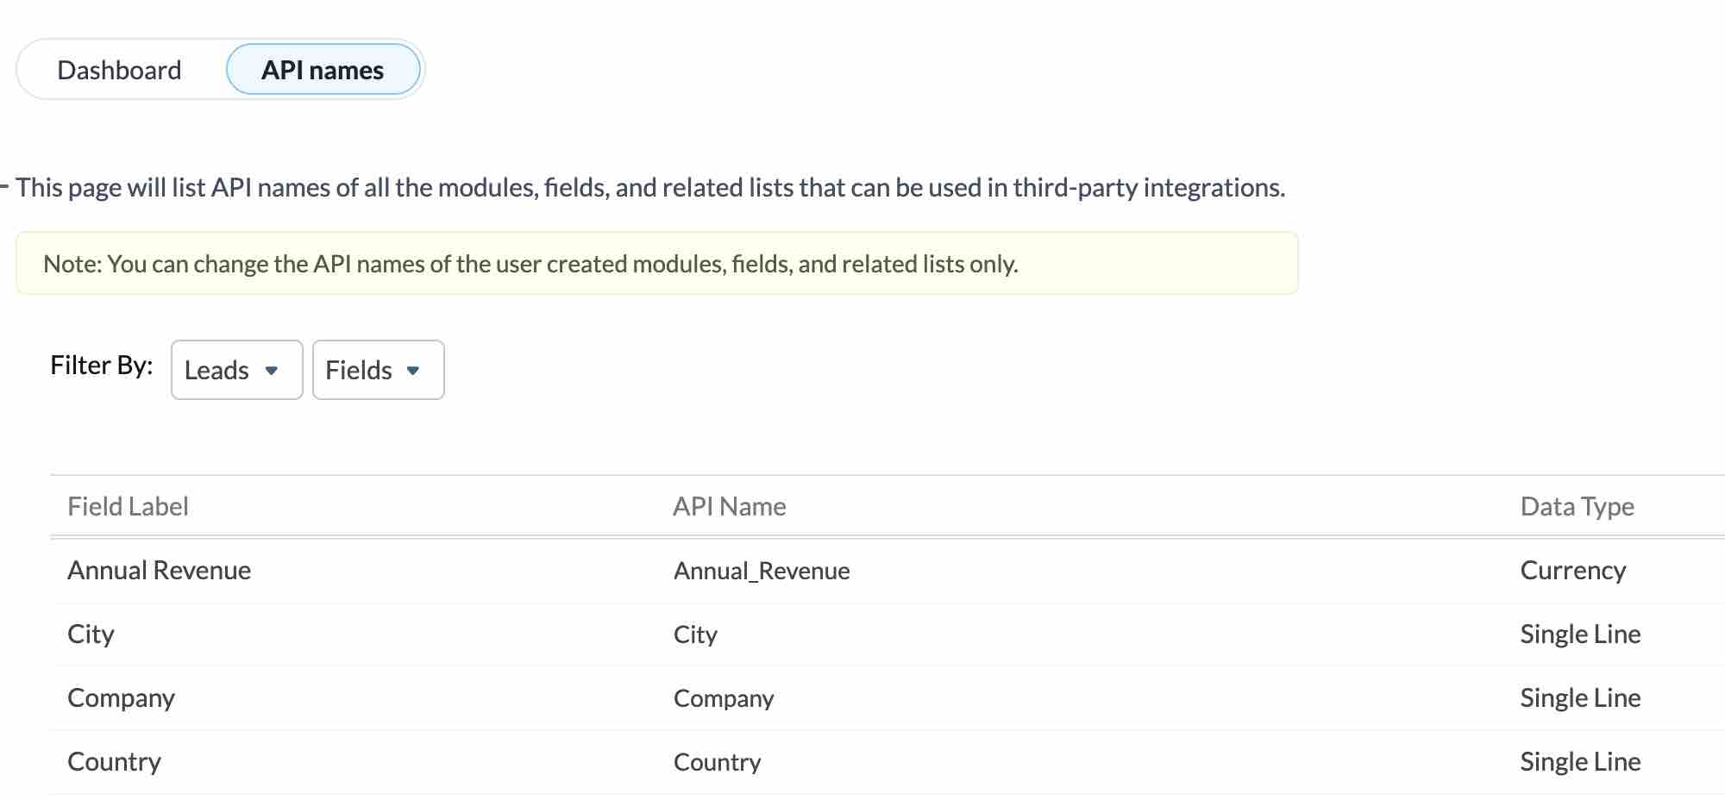Click the API Name column header
Viewport: 1725px width, 800px height.
730,506
